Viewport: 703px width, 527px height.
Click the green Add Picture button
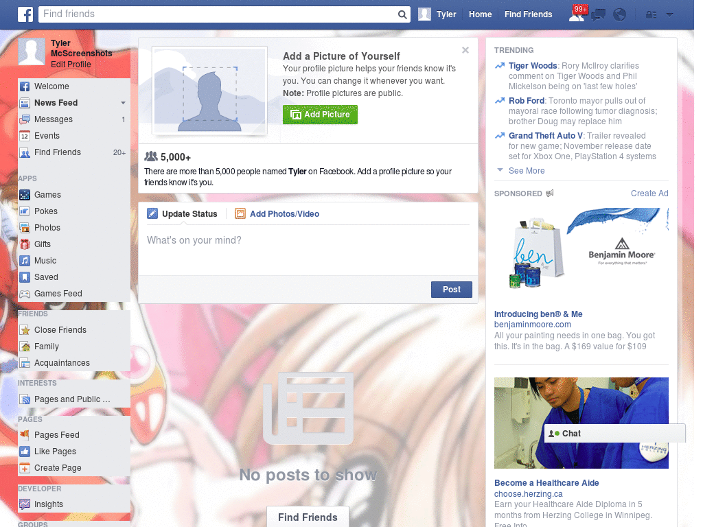[x=320, y=115]
